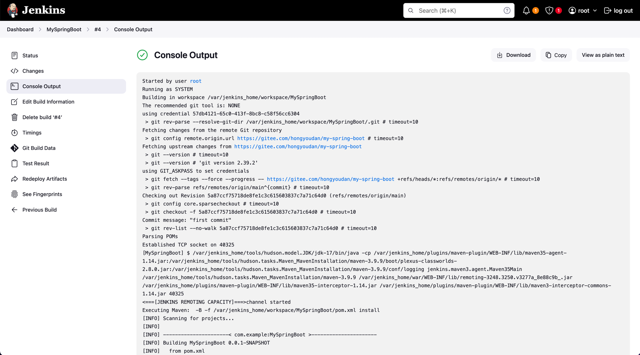
Task: Click the log out link
Action: coord(618,11)
